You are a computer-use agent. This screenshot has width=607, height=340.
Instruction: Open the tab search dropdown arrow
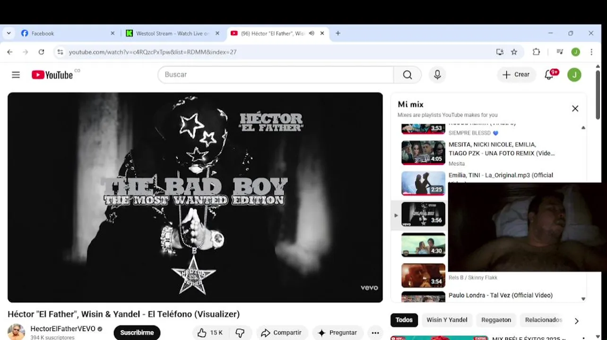point(9,34)
